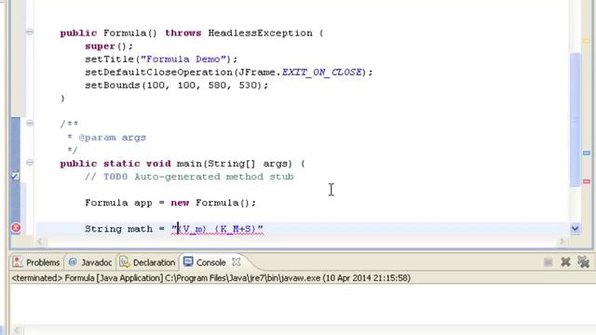Click main(String[] args) in method signature
Screen dimensions: 596x335
point(235,164)
